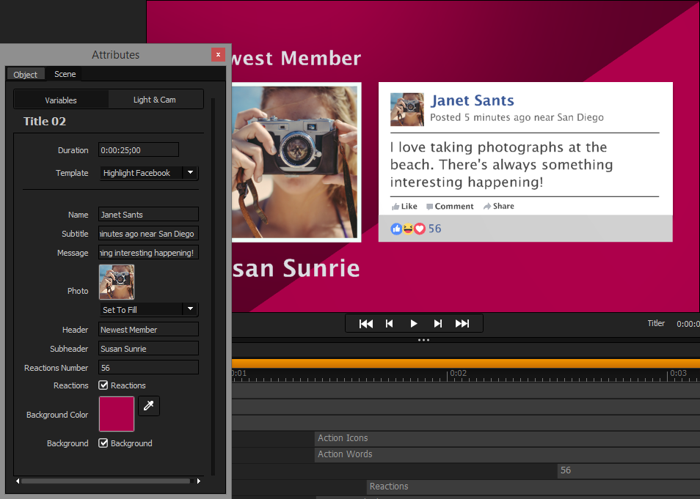
Task: Switch to the Scene tab
Action: click(65, 74)
